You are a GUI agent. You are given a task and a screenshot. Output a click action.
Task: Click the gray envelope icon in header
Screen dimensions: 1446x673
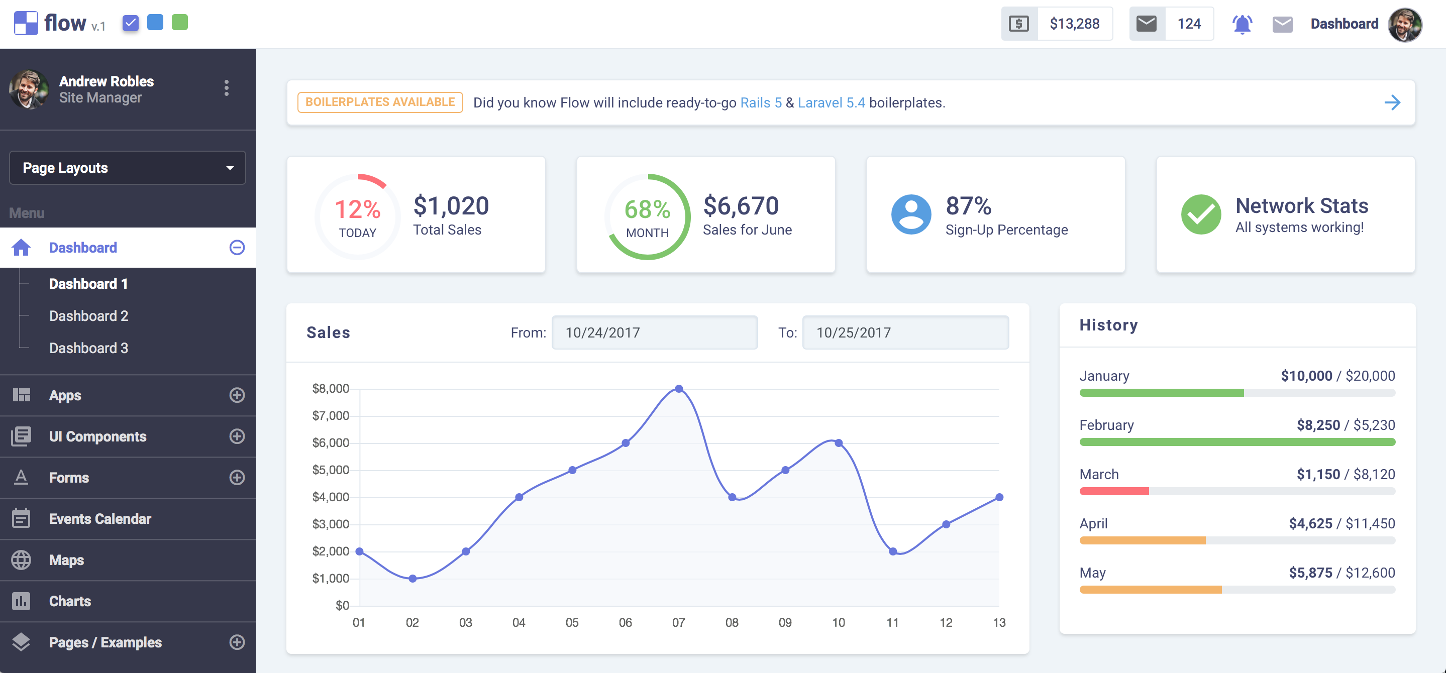(x=1282, y=24)
